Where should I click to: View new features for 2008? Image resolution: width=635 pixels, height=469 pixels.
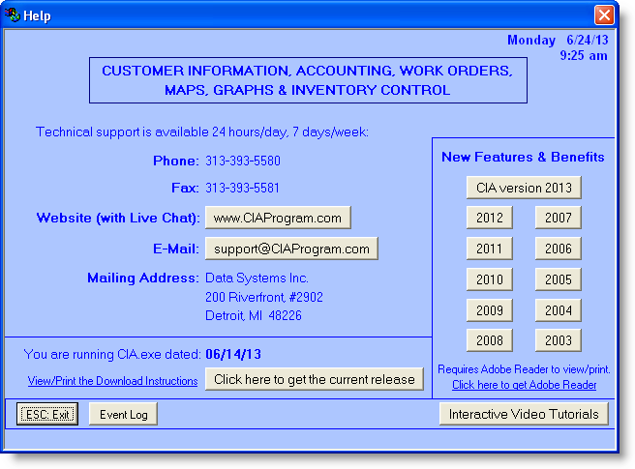[x=489, y=340]
